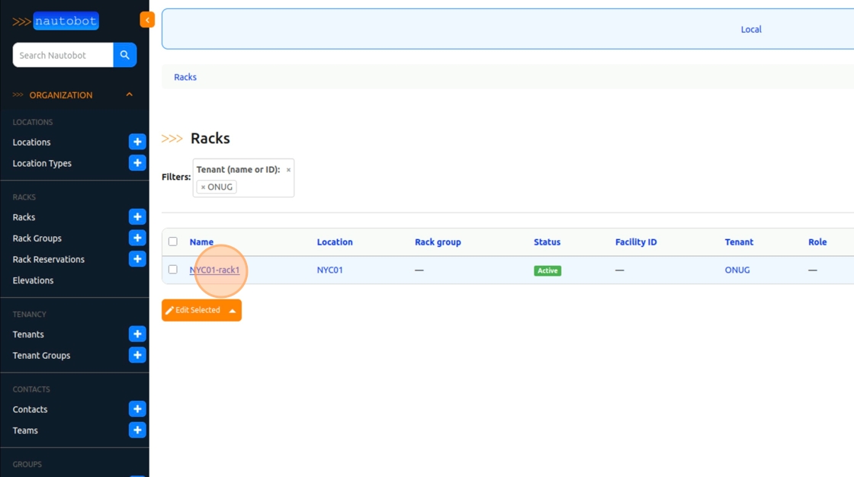Sort by the Location column header
Screen dimensions: 854x477
(335, 242)
